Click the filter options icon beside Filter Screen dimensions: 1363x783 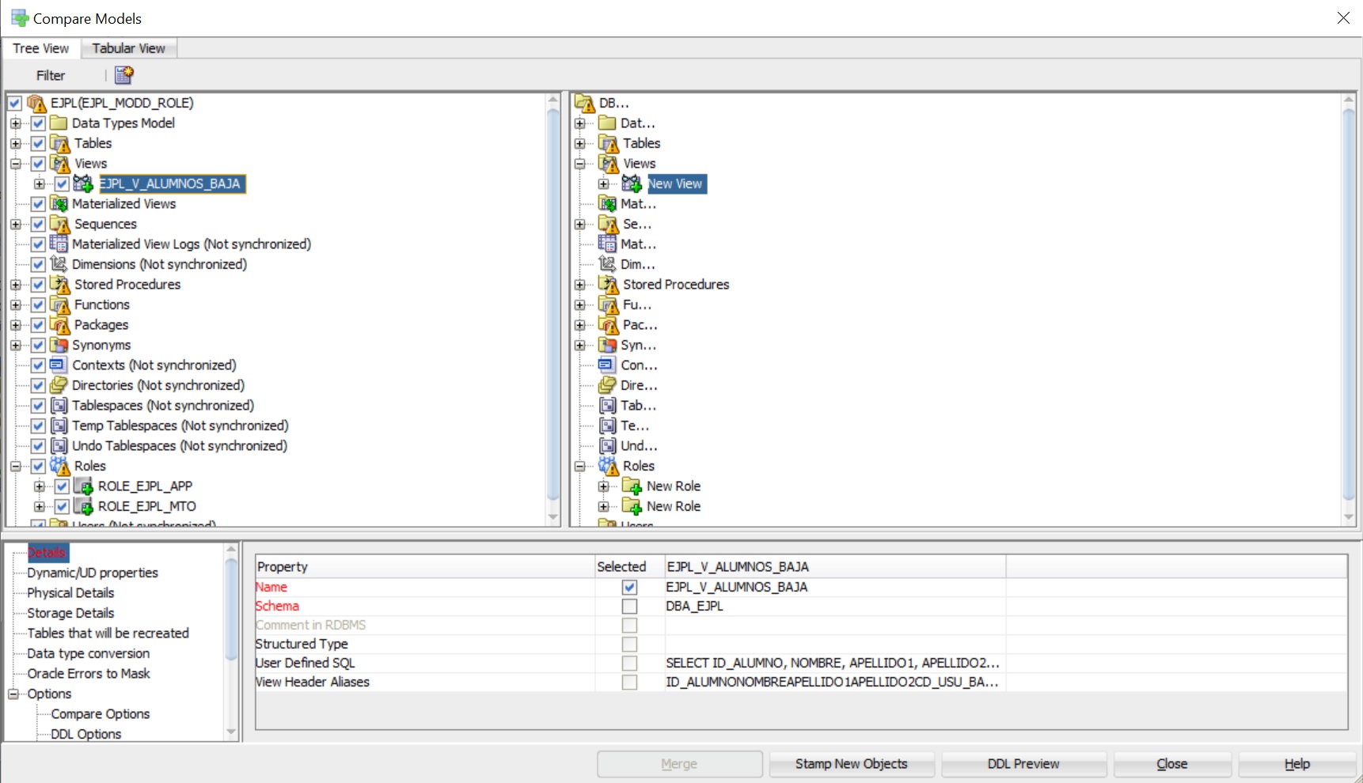click(x=124, y=75)
